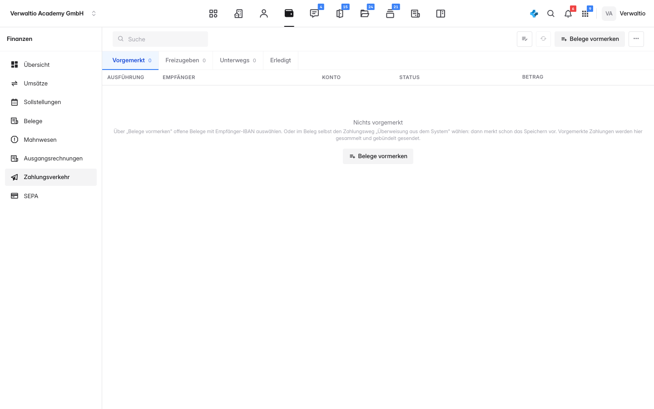
Task: Click Belege vormerken in the top toolbar
Action: [590, 39]
